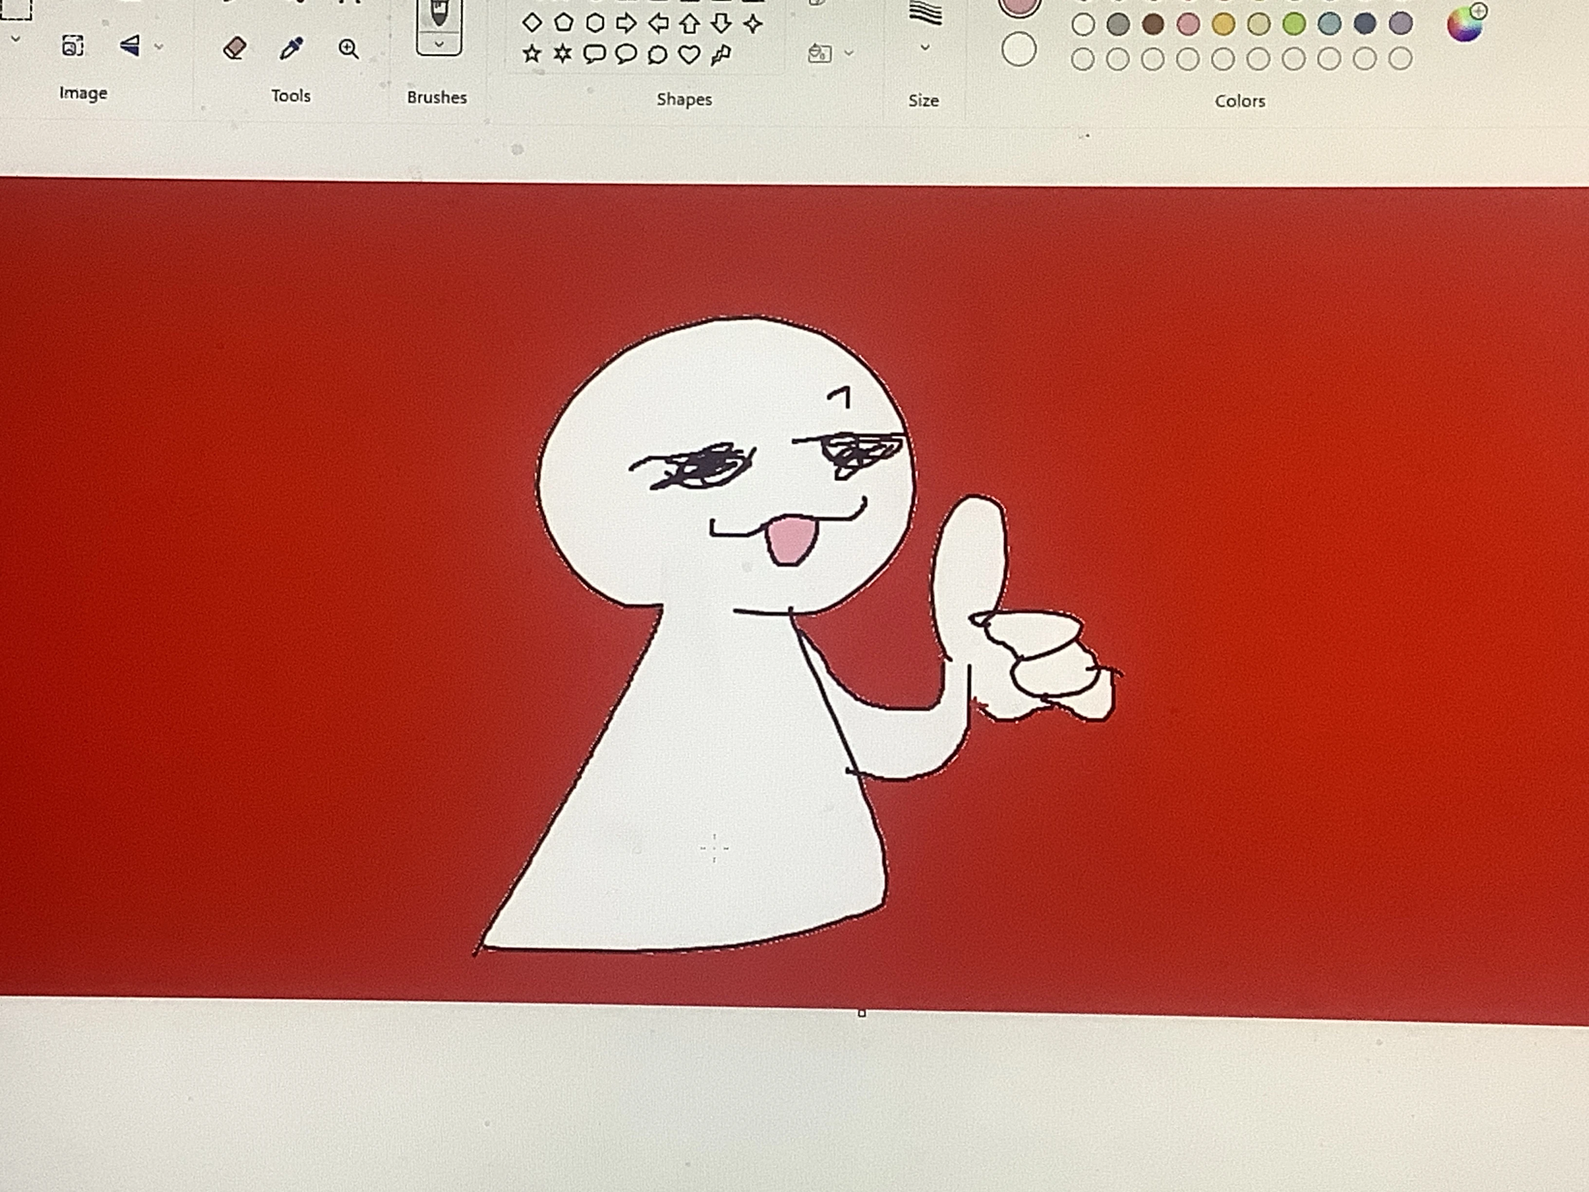Expand the Brushes dropdown
The width and height of the screenshot is (1589, 1192).
coord(439,45)
